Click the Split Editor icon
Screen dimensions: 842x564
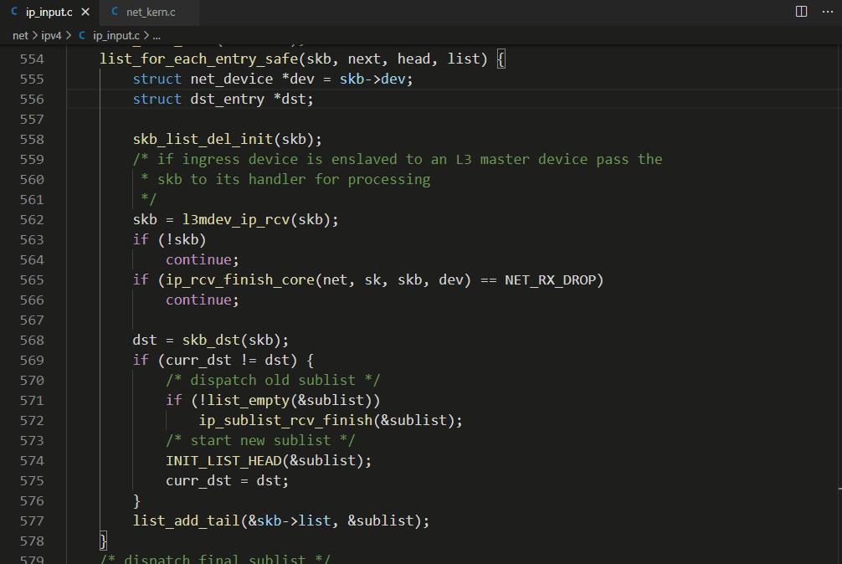coord(800,11)
